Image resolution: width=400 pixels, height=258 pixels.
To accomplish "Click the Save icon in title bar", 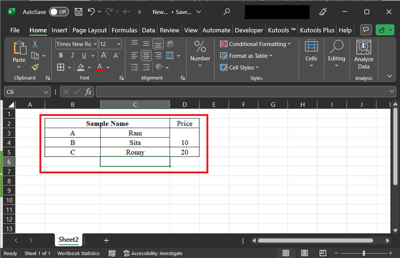I will point(78,11).
